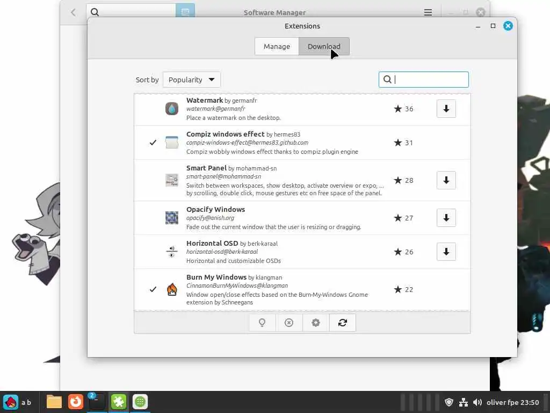This screenshot has width=550, height=413.
Task: Open the red bird start menu icon
Action: (11, 402)
